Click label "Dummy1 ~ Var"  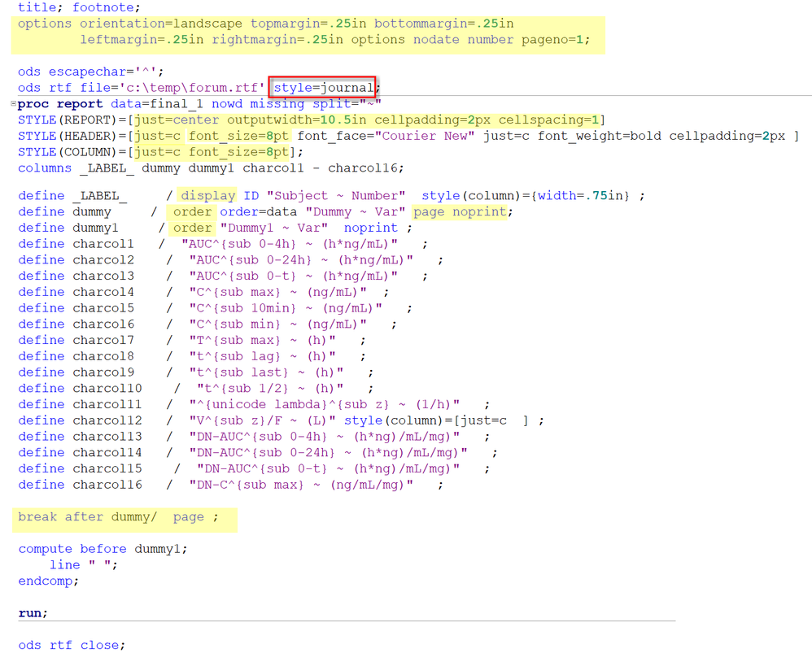point(274,227)
